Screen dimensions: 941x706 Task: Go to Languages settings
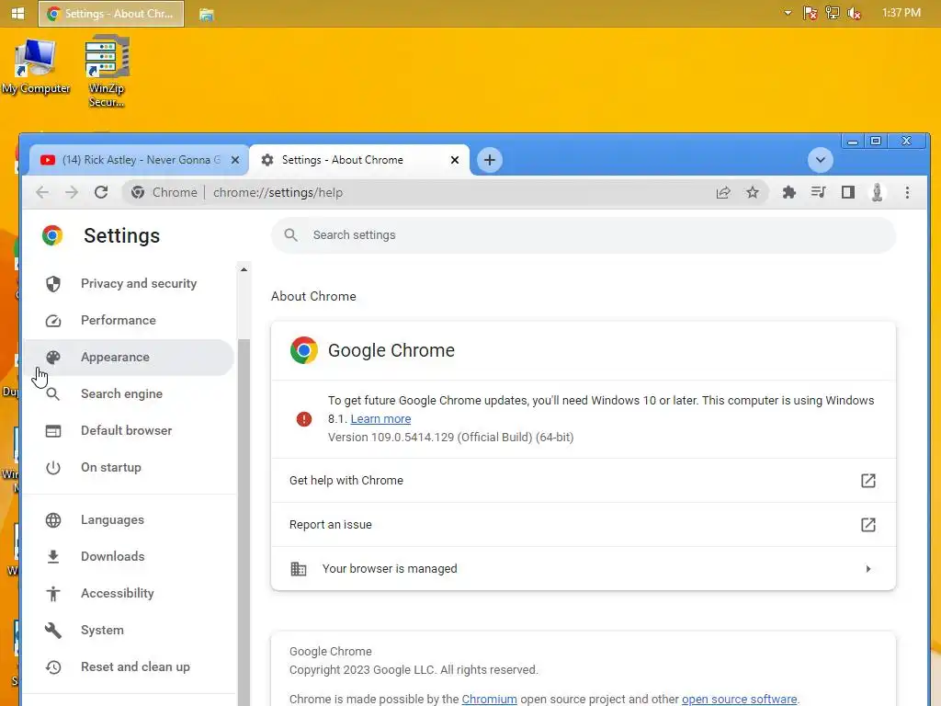tap(129, 520)
